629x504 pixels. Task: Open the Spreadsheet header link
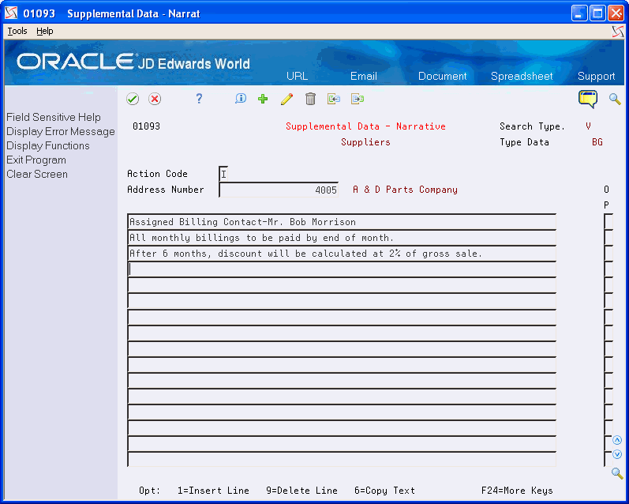click(522, 76)
